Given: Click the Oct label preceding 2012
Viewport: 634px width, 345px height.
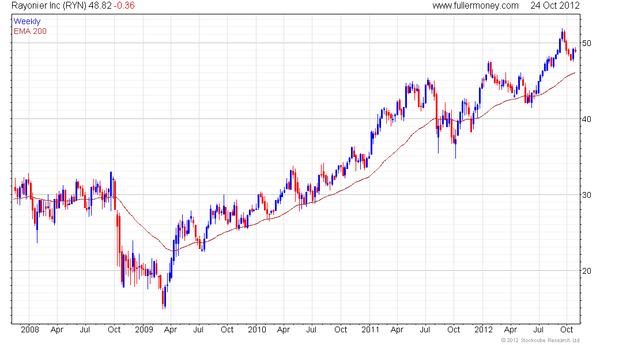Looking at the screenshot, I should (x=454, y=329).
